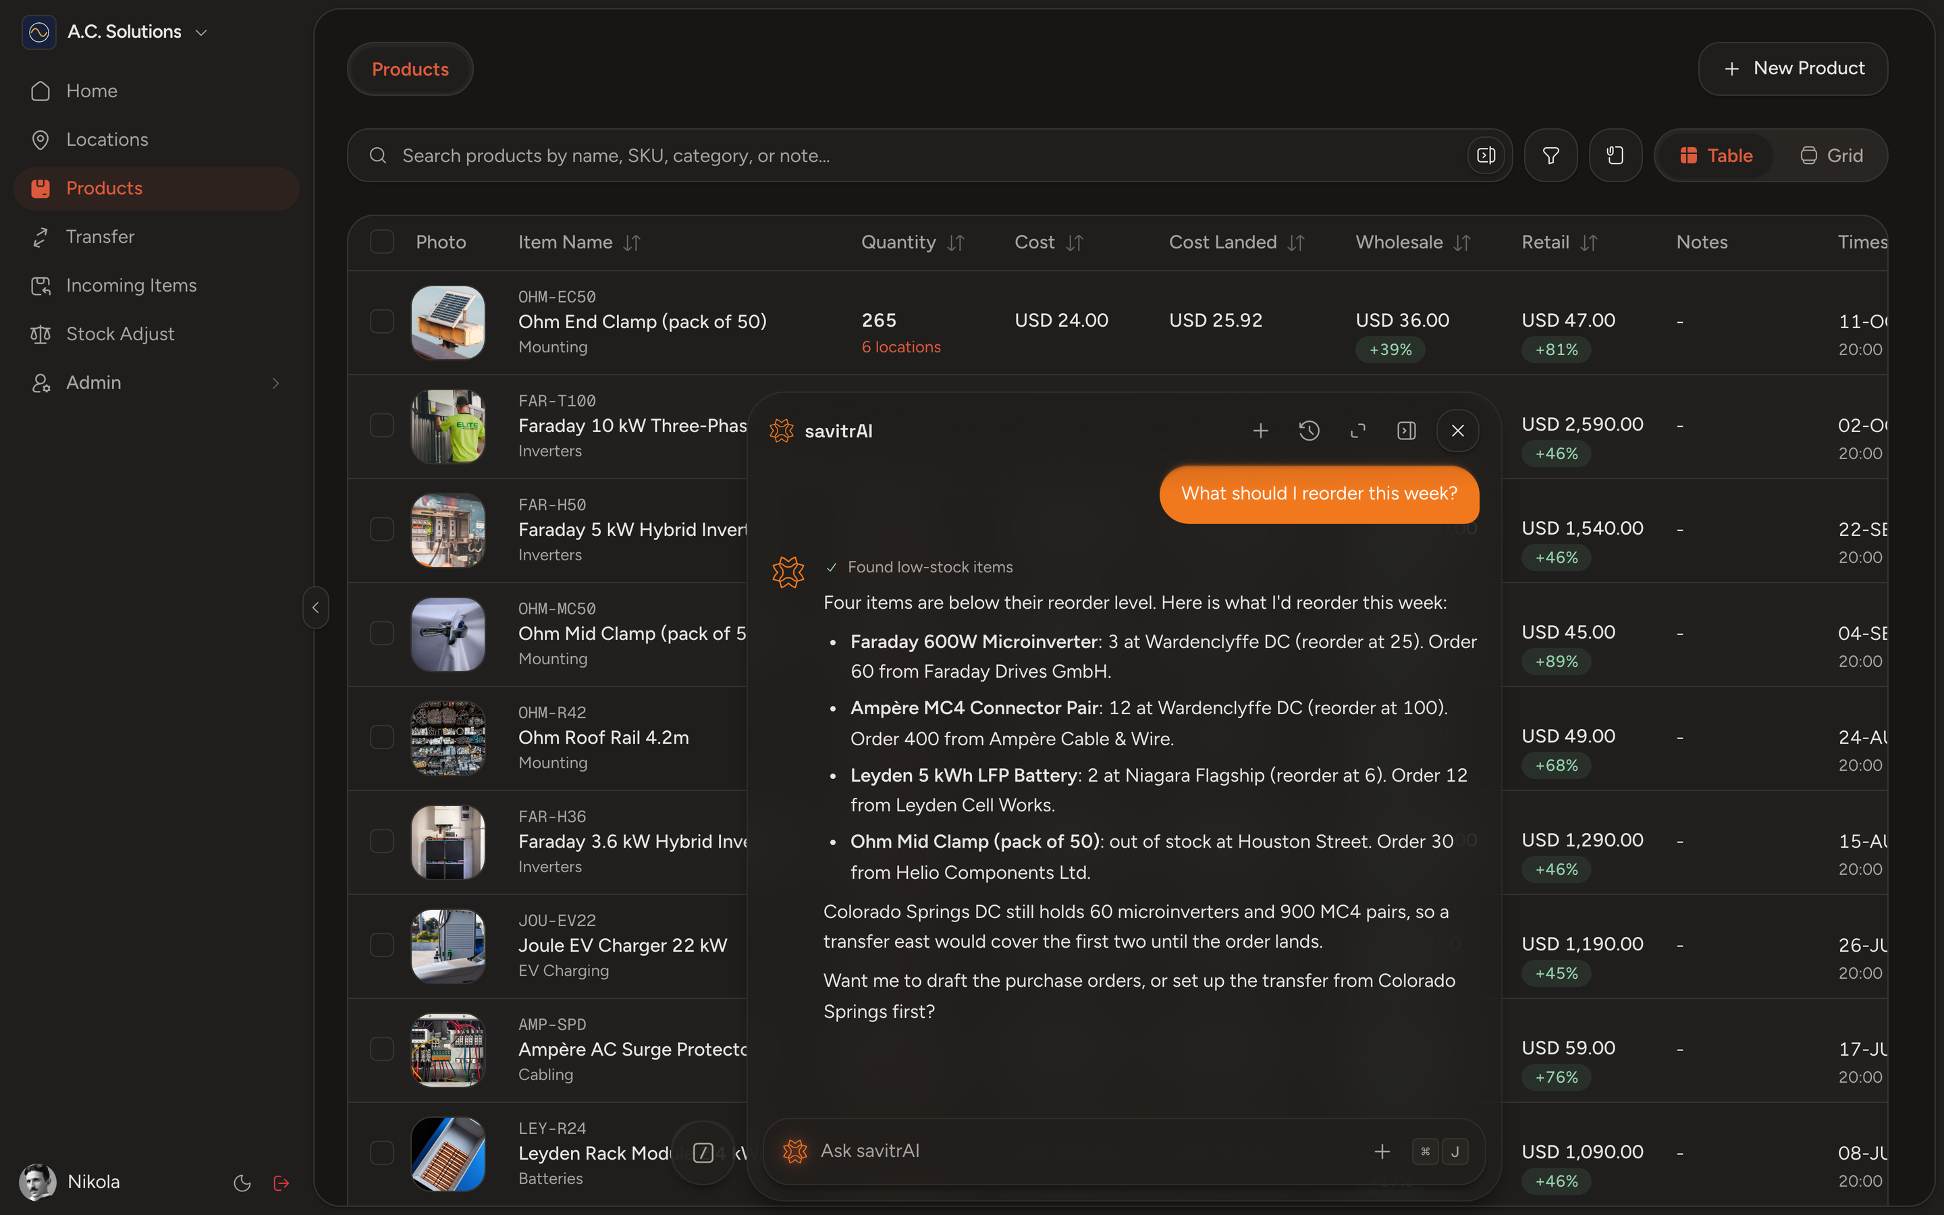Click the slash shortcut icon
The height and width of the screenshot is (1215, 1944).
point(703,1153)
